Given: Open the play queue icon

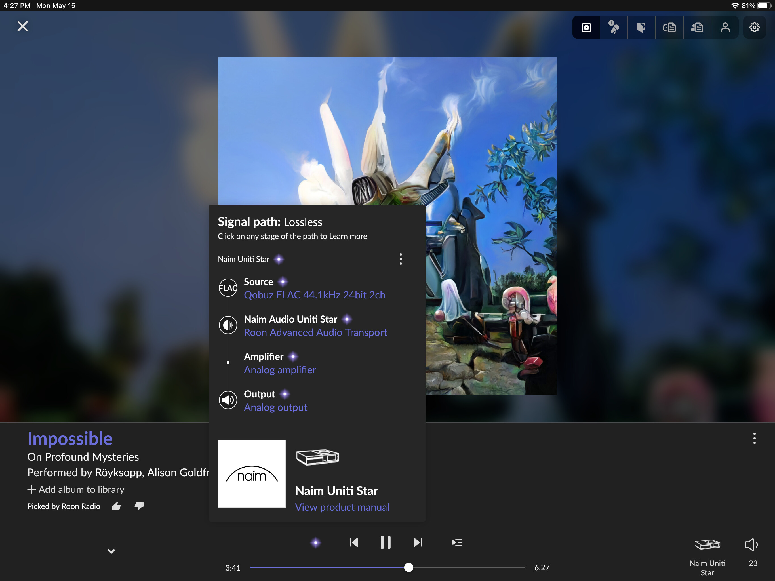Looking at the screenshot, I should coord(457,542).
